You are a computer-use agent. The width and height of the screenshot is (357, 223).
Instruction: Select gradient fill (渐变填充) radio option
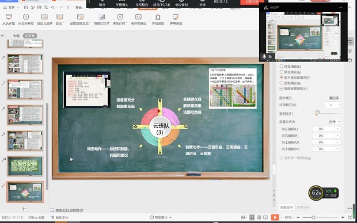[282, 72]
